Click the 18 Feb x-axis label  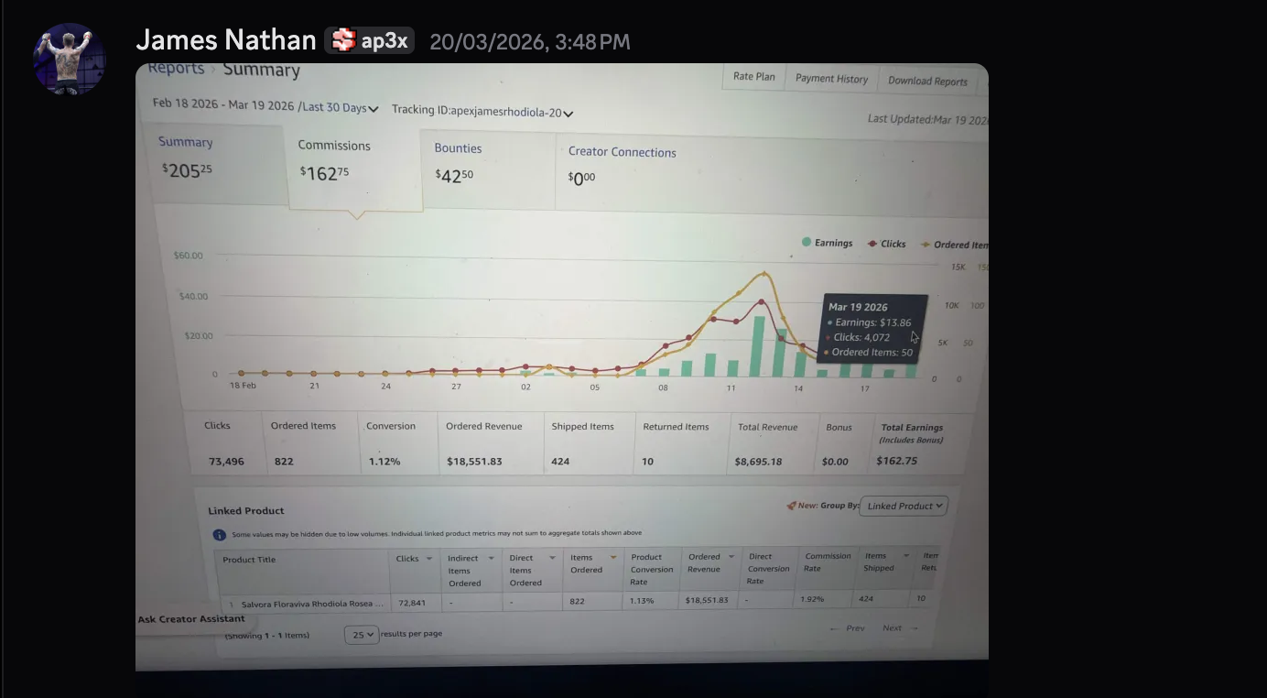pyautogui.click(x=243, y=386)
